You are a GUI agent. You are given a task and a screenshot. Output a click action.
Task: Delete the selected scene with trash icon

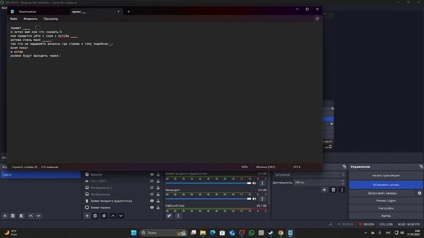click(x=13, y=216)
